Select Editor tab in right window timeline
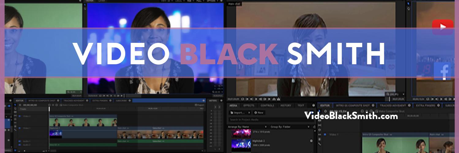 (325, 105)
